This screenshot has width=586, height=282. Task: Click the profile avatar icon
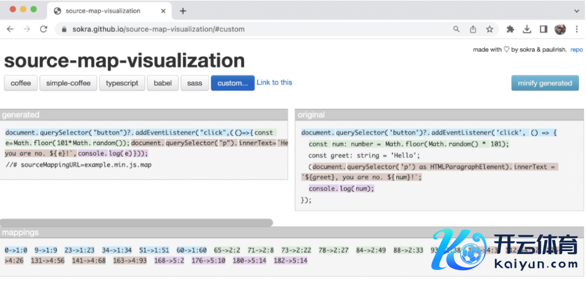pyautogui.click(x=560, y=29)
